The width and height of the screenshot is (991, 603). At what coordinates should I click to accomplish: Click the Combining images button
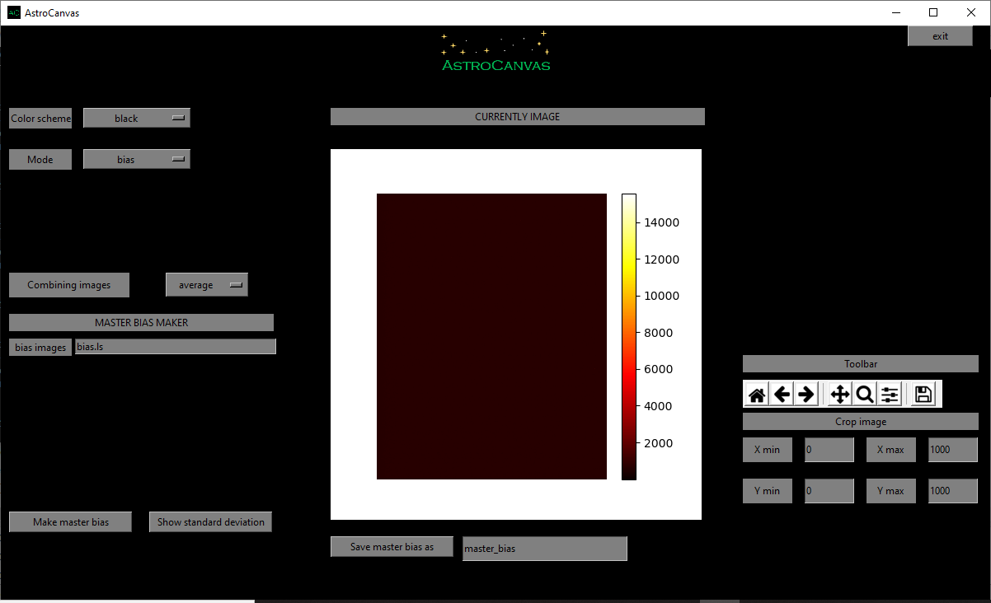tap(70, 284)
